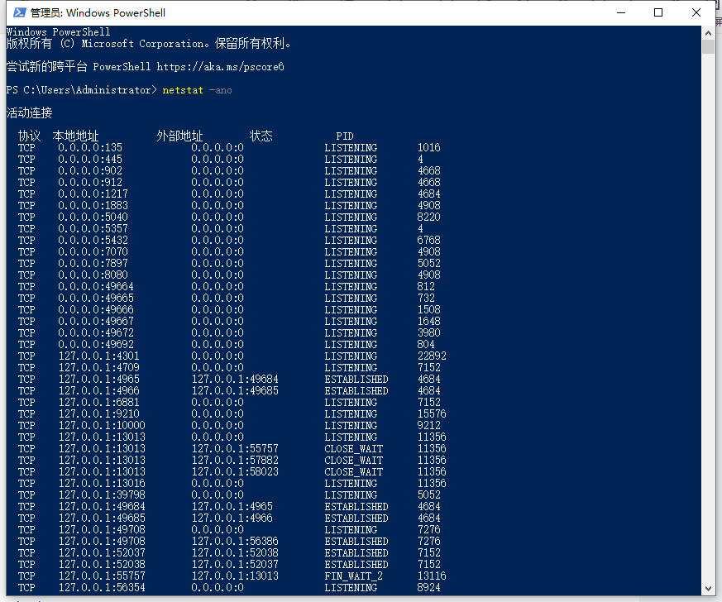Click local address 0.0.0.0:7897
Image resolution: width=722 pixels, height=602 pixels.
[x=93, y=263]
